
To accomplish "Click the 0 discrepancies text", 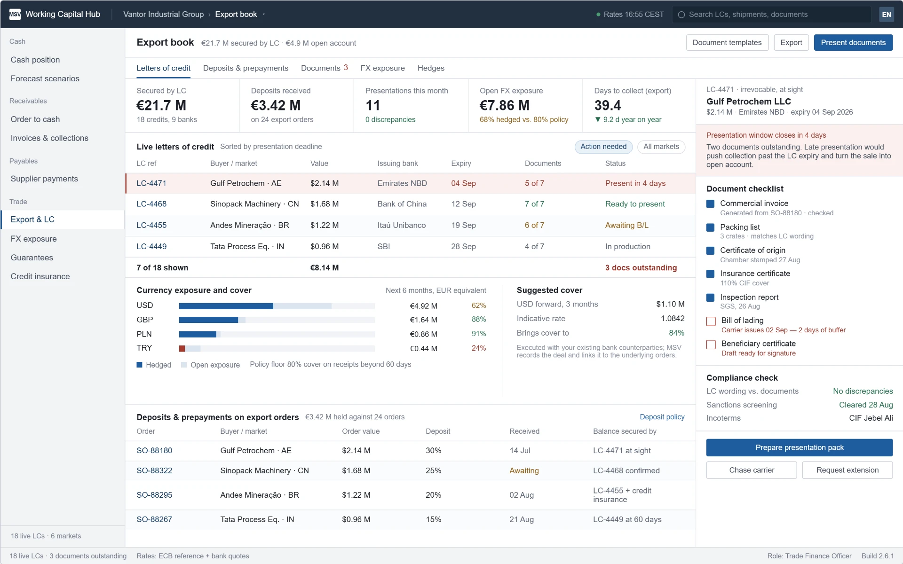I will pyautogui.click(x=390, y=119).
